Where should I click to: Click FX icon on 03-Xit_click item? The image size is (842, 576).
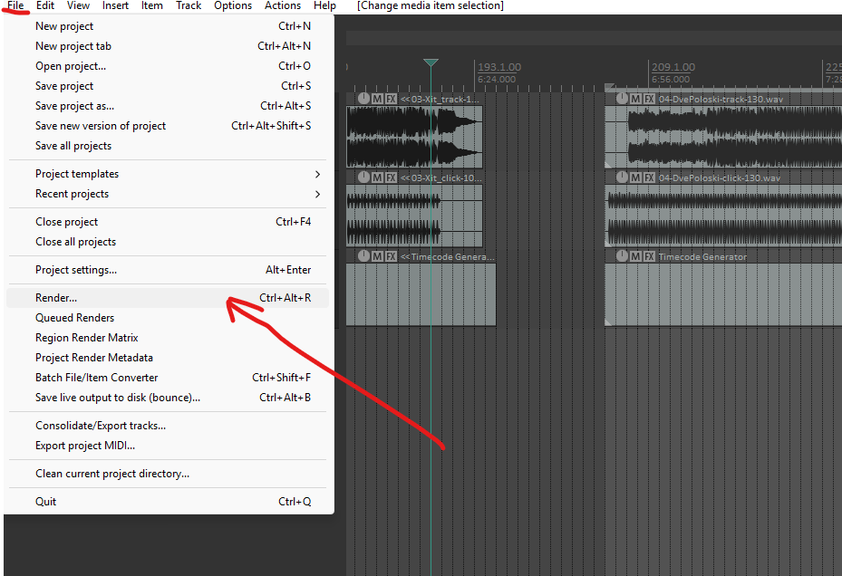pyautogui.click(x=391, y=178)
